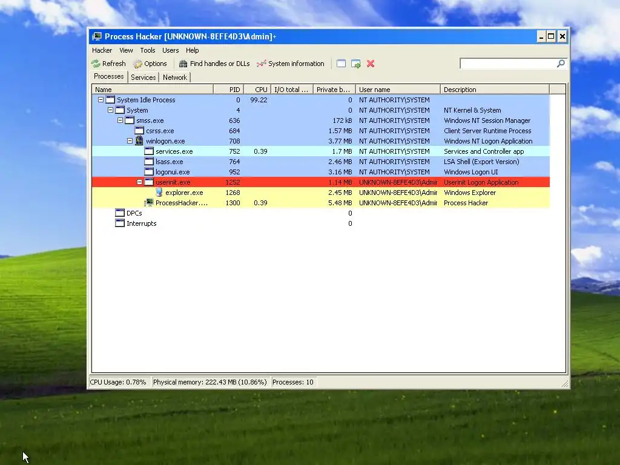620x465 pixels.
Task: Open Find handles or DLLs
Action: click(214, 64)
